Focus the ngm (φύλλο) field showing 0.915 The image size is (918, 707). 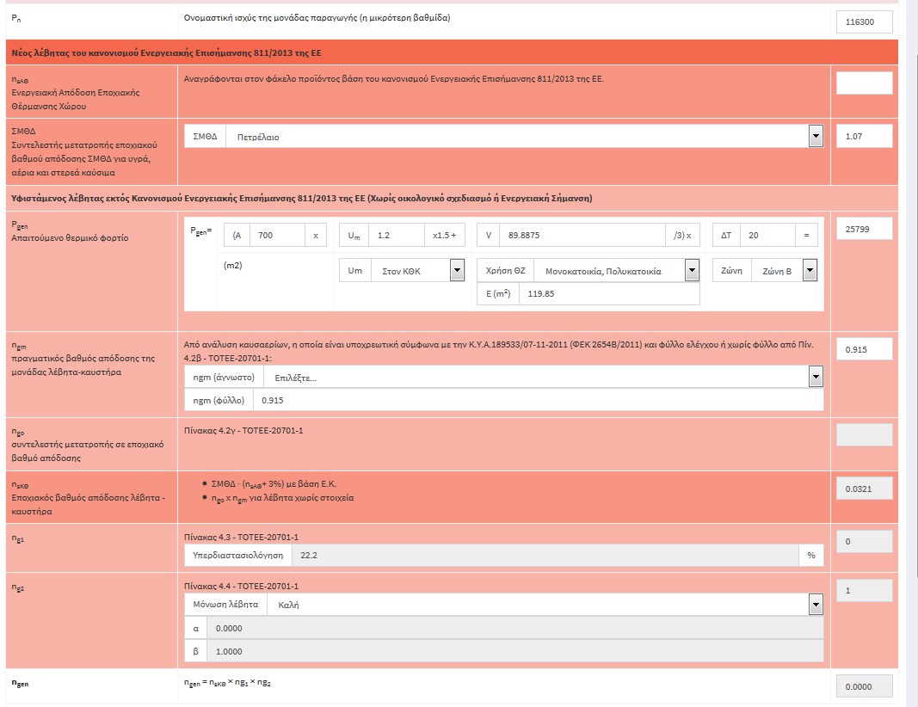point(538,400)
